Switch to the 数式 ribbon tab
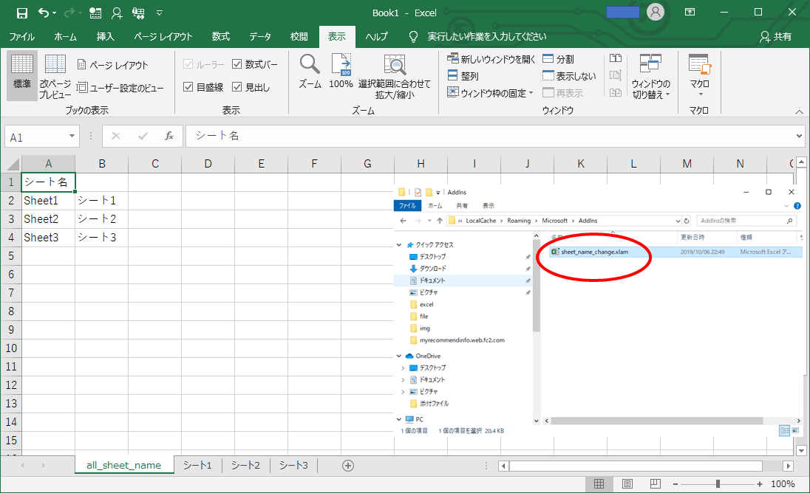 click(220, 37)
